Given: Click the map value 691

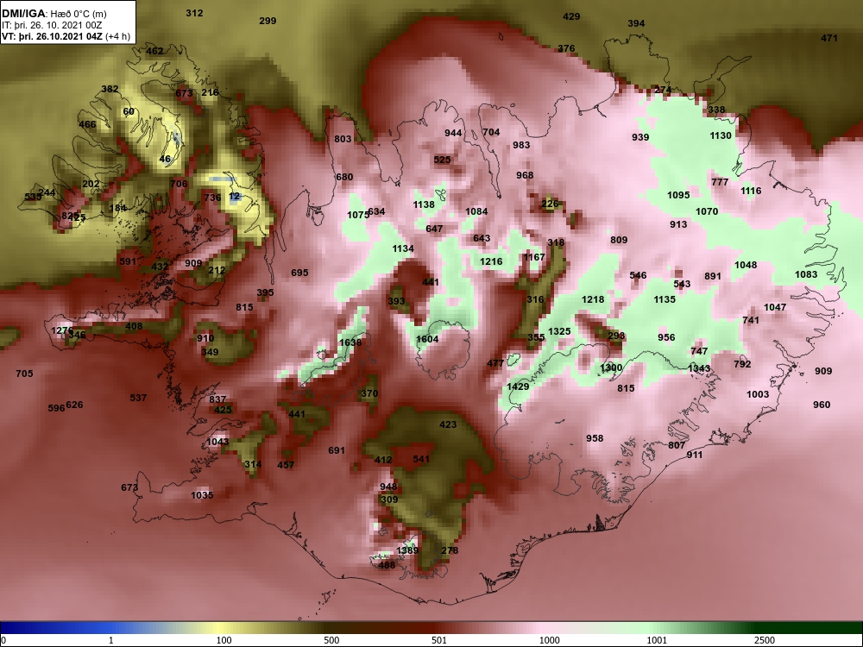Looking at the screenshot, I should point(337,450).
